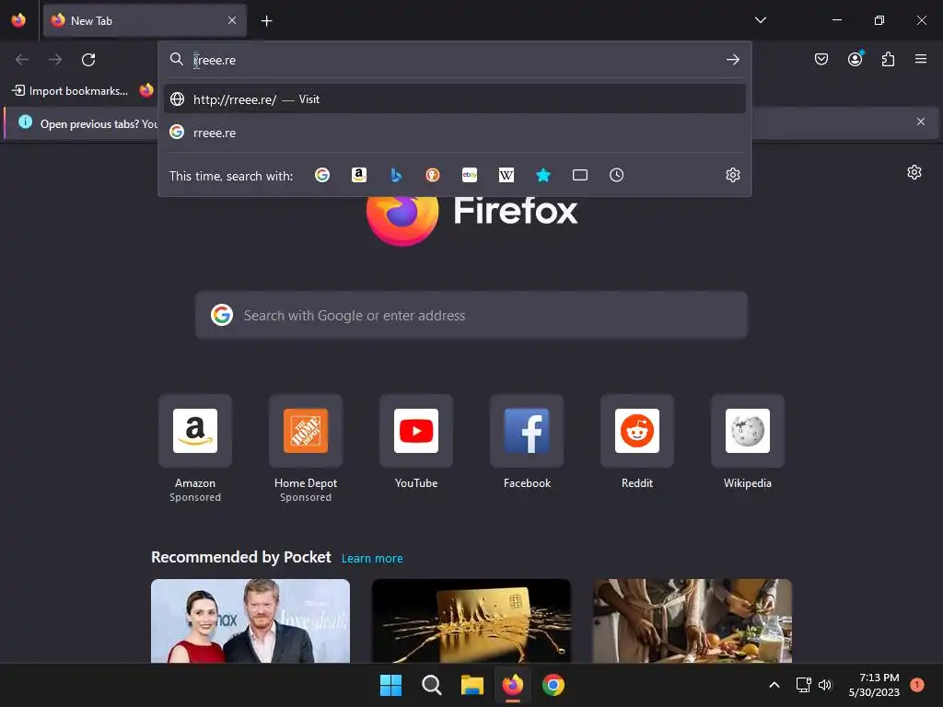Viewport: 943px width, 707px height.
Task: Search this time with Amazon
Action: (x=359, y=175)
